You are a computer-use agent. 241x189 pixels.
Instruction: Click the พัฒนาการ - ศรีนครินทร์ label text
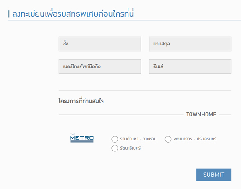click(x=195, y=139)
